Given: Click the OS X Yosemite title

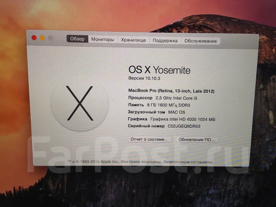Looking at the screenshot, I should tap(160, 70).
